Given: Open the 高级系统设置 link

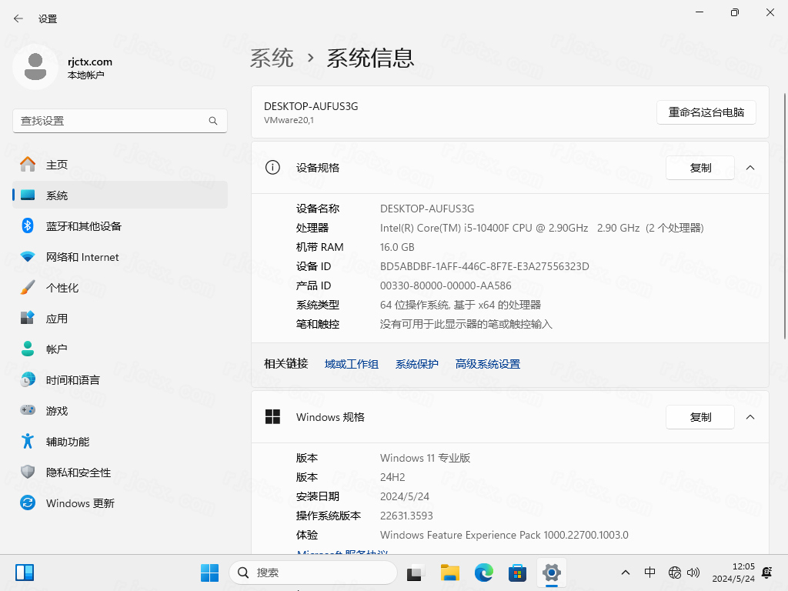Looking at the screenshot, I should (487, 364).
